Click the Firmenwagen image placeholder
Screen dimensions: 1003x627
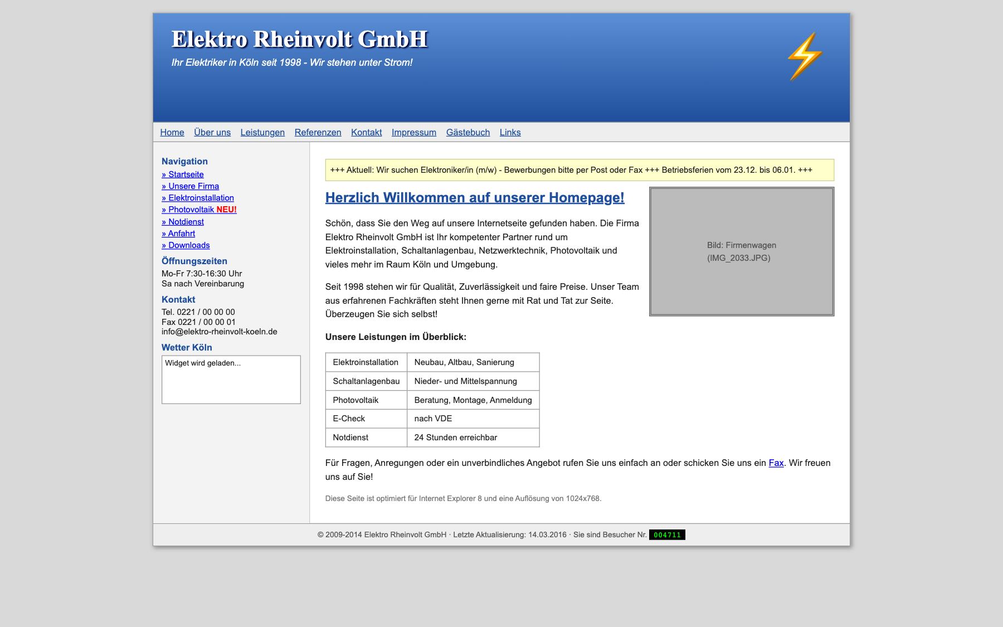tap(742, 251)
